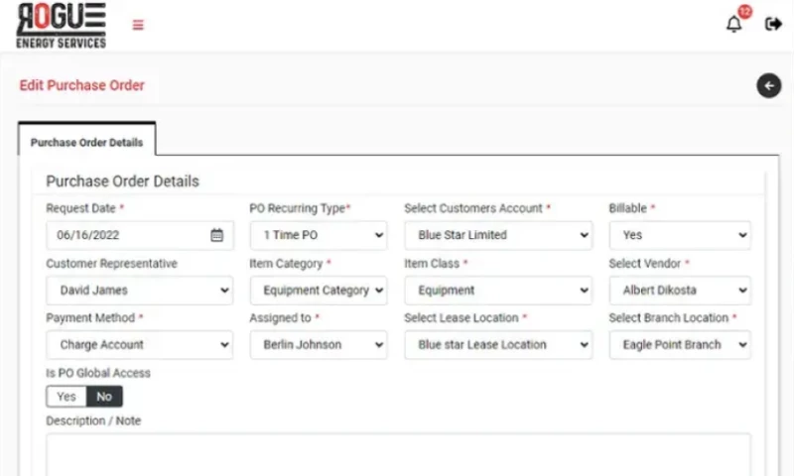Screen dimensions: 794x476
Task: Click the Purchase Order Details section heading
Action: (122, 181)
